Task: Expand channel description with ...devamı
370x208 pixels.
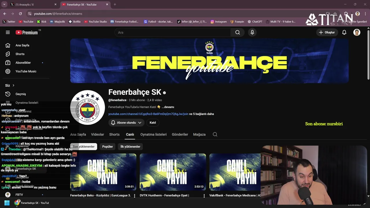Action: pyautogui.click(x=168, y=107)
